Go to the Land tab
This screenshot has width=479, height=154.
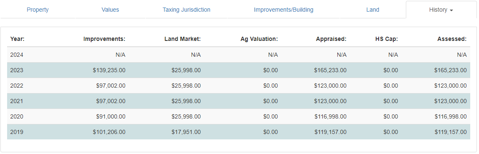373,10
